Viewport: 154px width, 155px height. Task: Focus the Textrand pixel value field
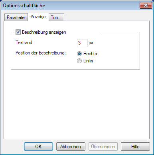click(82, 43)
